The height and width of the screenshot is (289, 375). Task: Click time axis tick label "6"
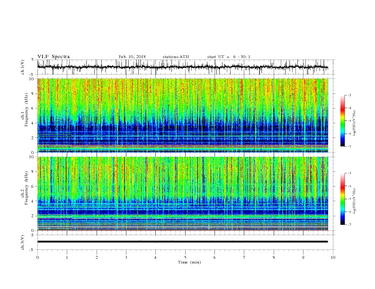pyautogui.click(x=214, y=257)
